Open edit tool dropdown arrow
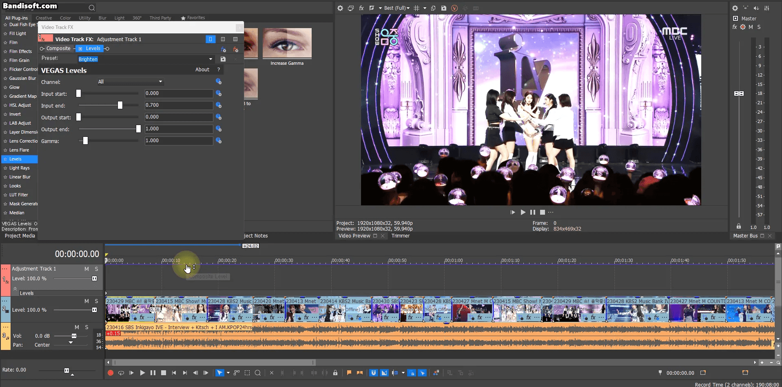This screenshot has width=782, height=387. (x=228, y=373)
